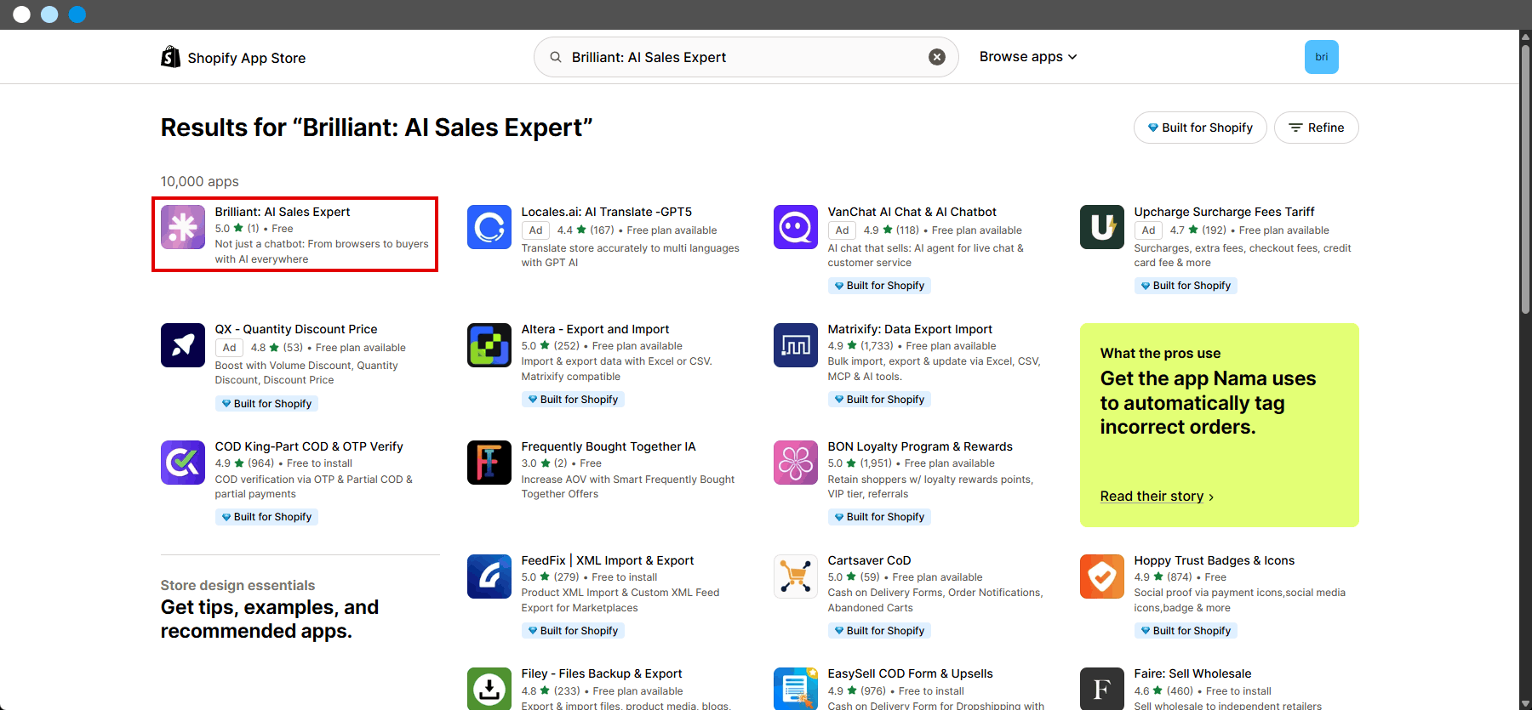Open the VanChat AI Chat app icon
1532x710 pixels.
click(x=796, y=227)
